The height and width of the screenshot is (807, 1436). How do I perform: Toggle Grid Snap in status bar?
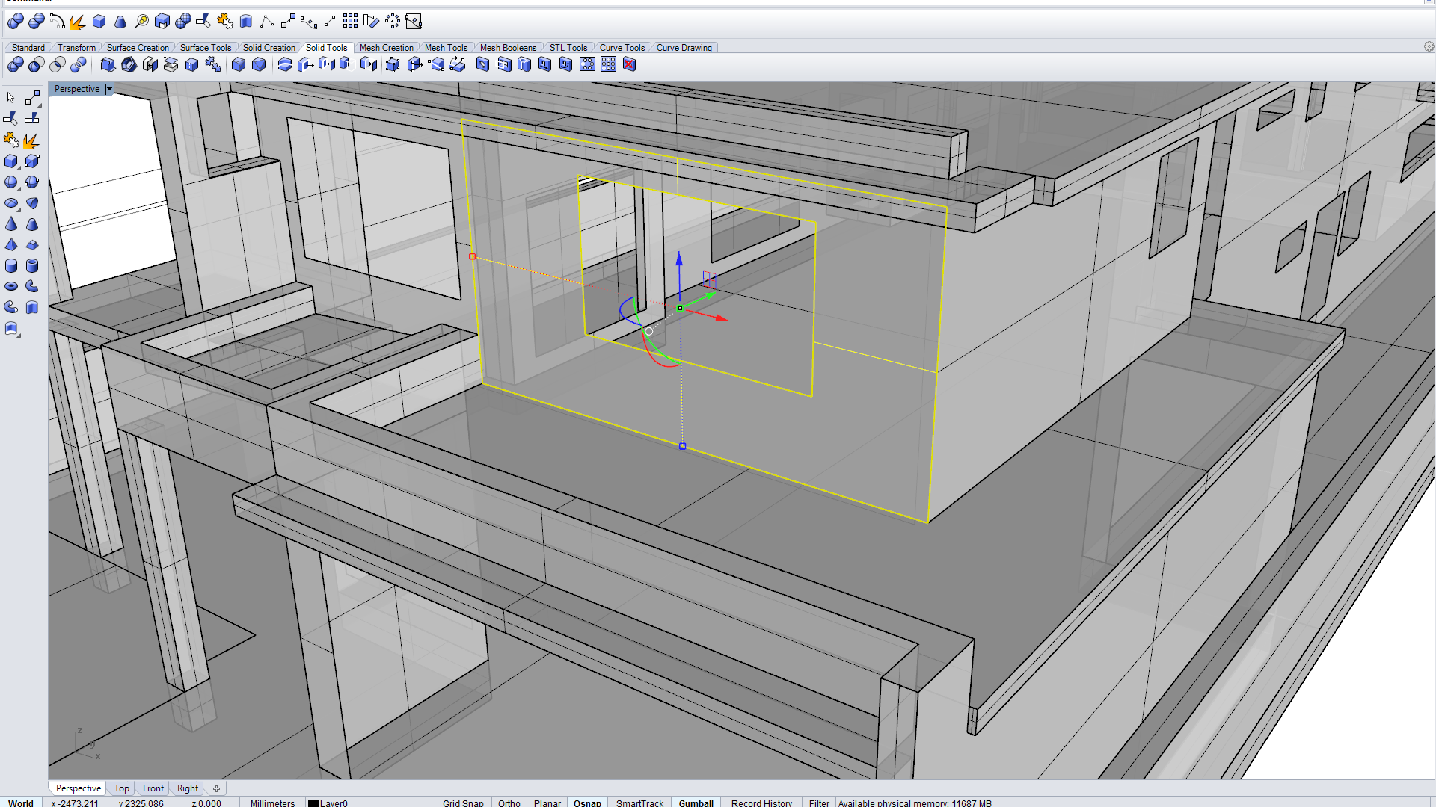click(x=463, y=803)
